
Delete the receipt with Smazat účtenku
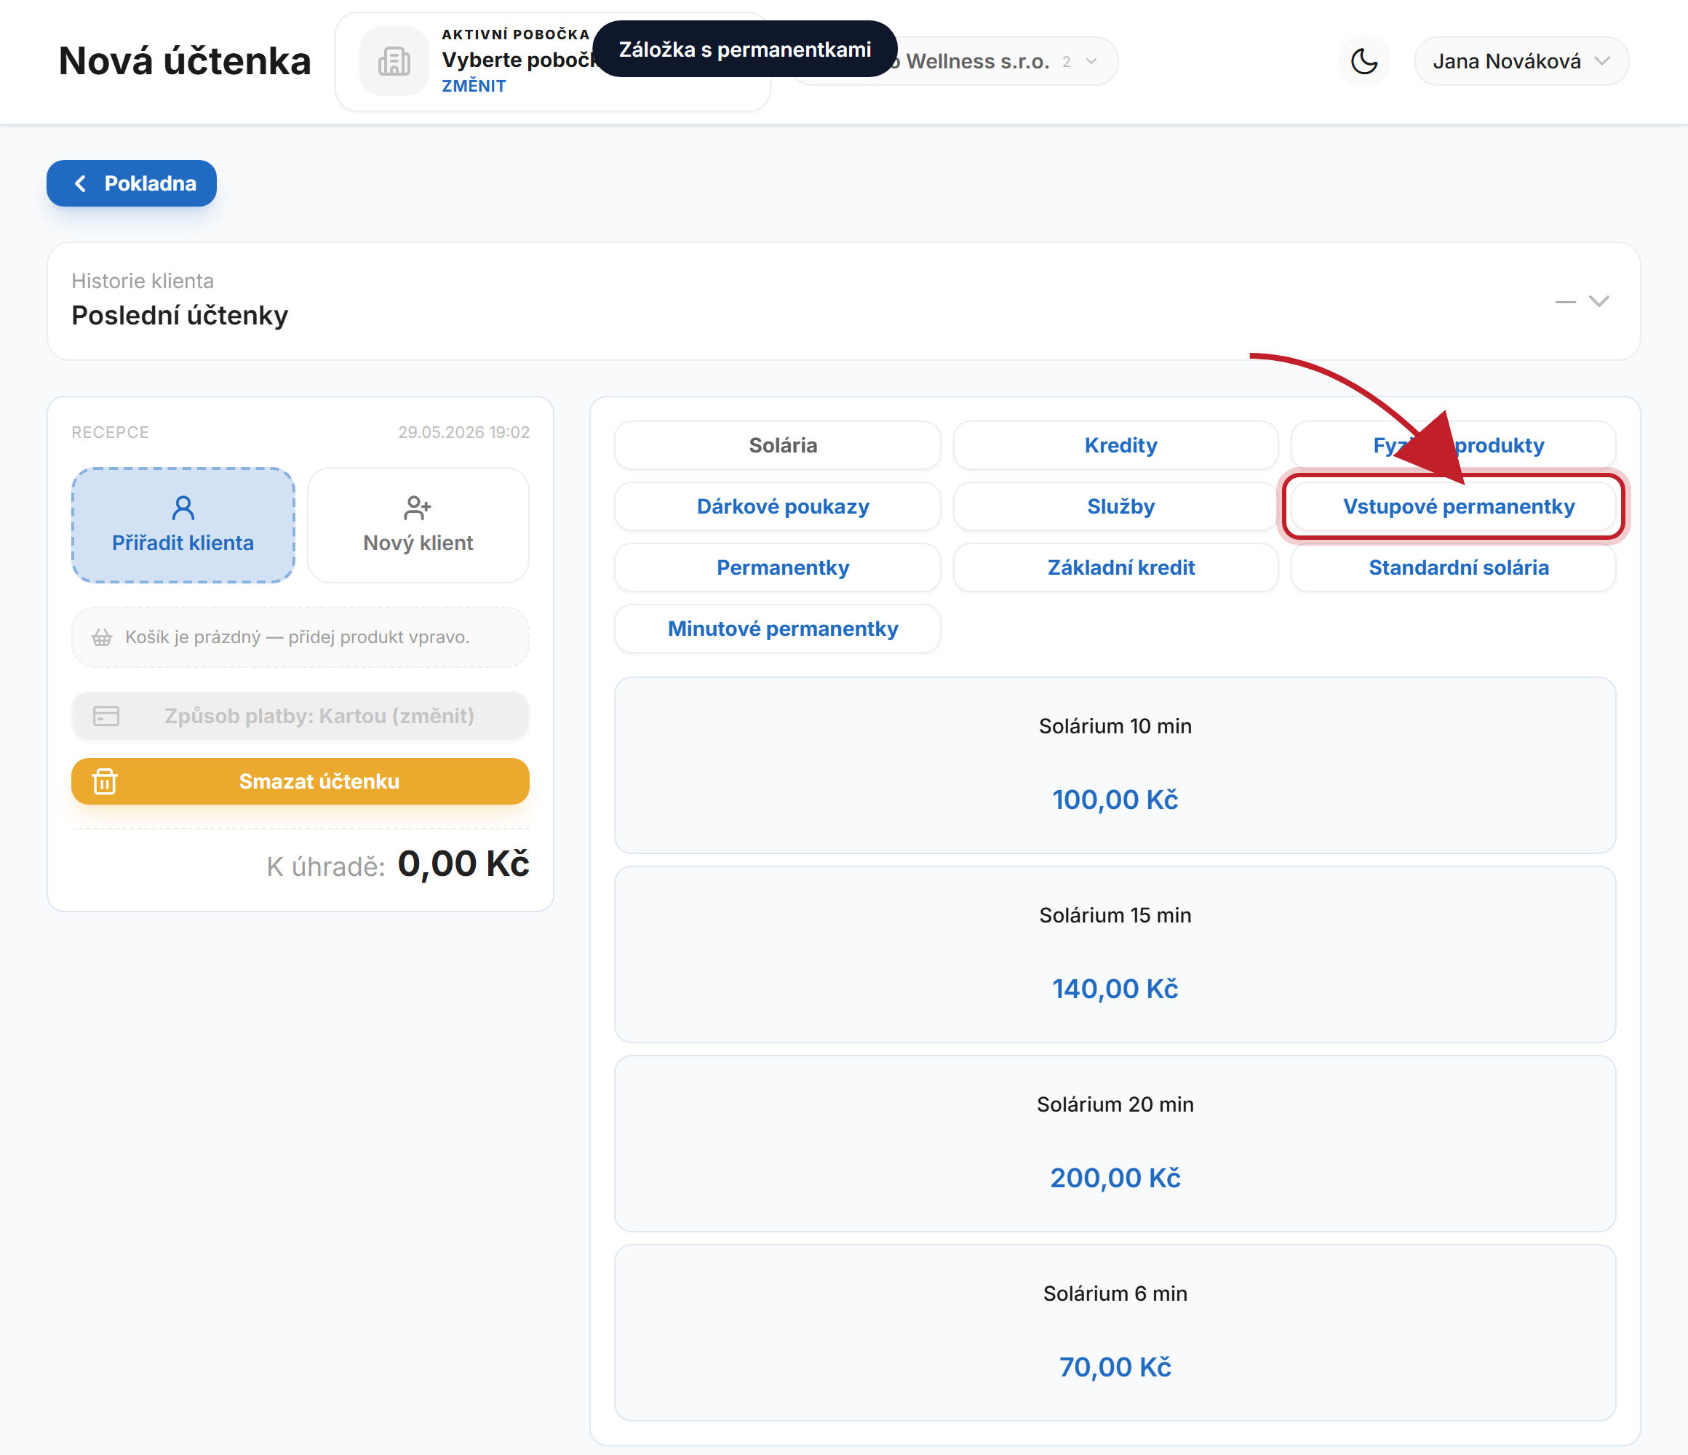click(300, 781)
